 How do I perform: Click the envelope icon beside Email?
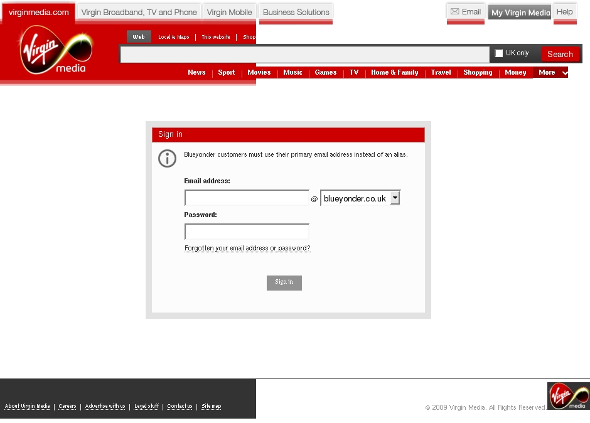click(454, 12)
